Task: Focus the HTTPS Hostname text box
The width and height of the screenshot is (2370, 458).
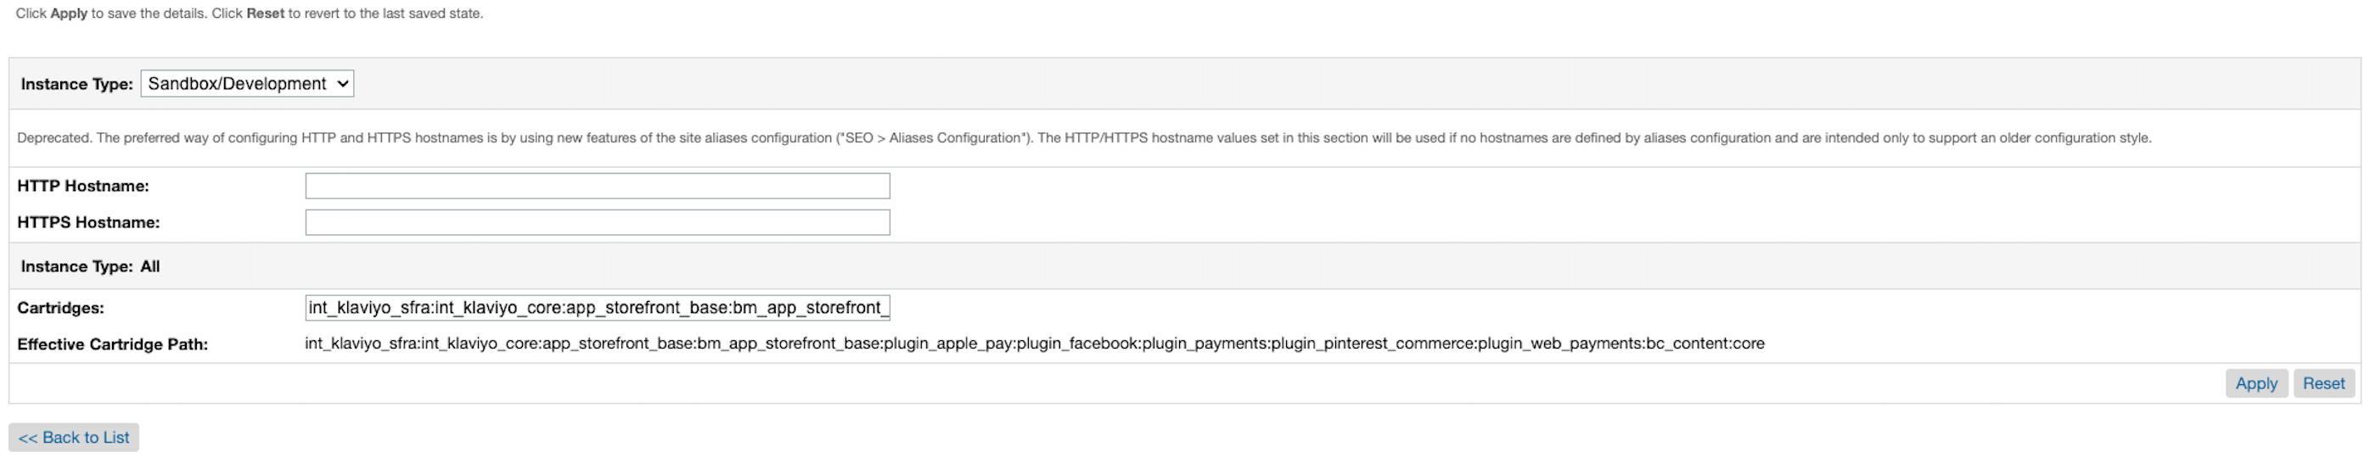Action: coord(597,222)
